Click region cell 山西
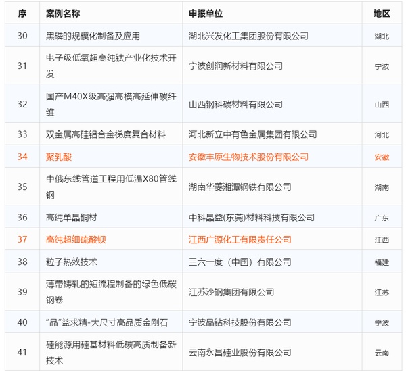 (382, 105)
